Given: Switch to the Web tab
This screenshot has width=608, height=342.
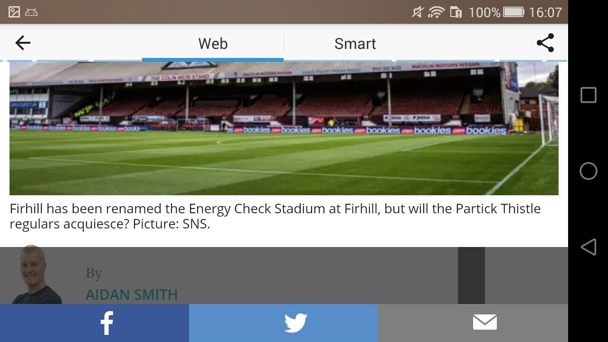Looking at the screenshot, I should click(x=213, y=44).
